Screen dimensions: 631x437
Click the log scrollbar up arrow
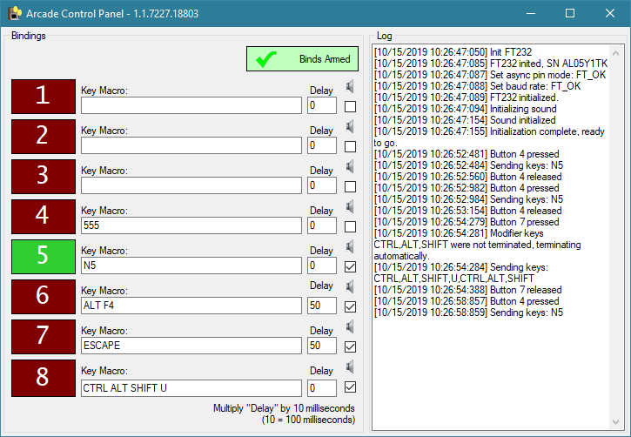pyautogui.click(x=615, y=53)
